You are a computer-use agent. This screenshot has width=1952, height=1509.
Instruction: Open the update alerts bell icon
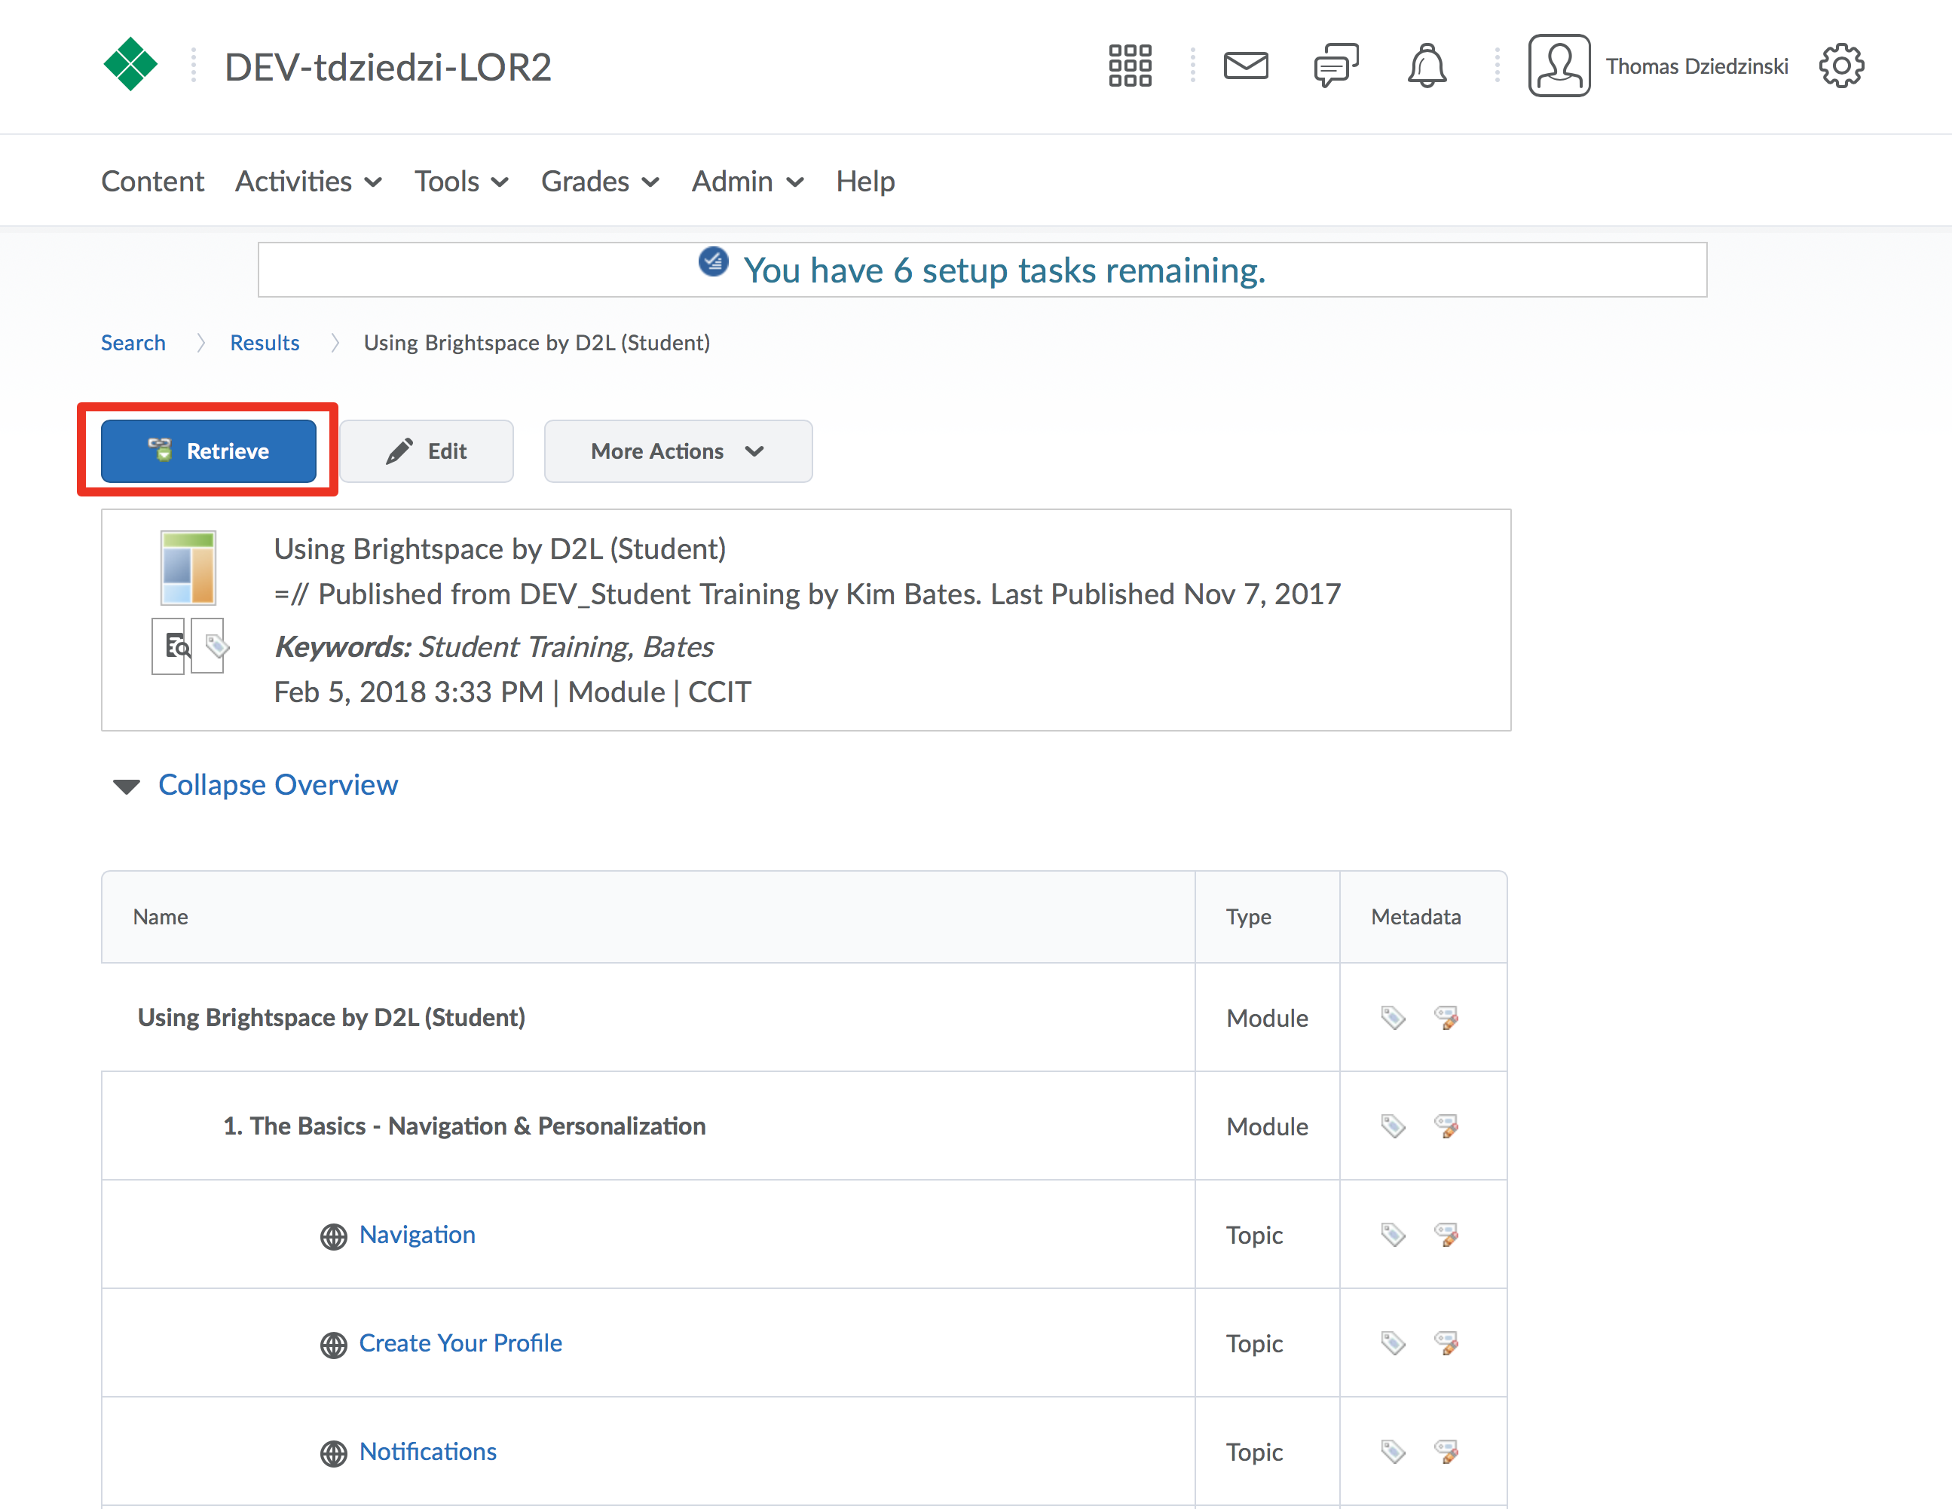tap(1427, 66)
